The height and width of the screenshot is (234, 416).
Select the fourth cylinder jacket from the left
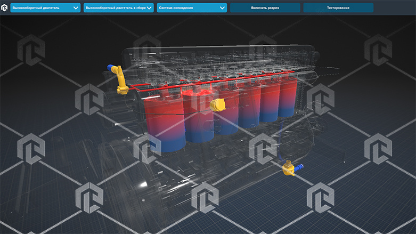click(x=248, y=107)
